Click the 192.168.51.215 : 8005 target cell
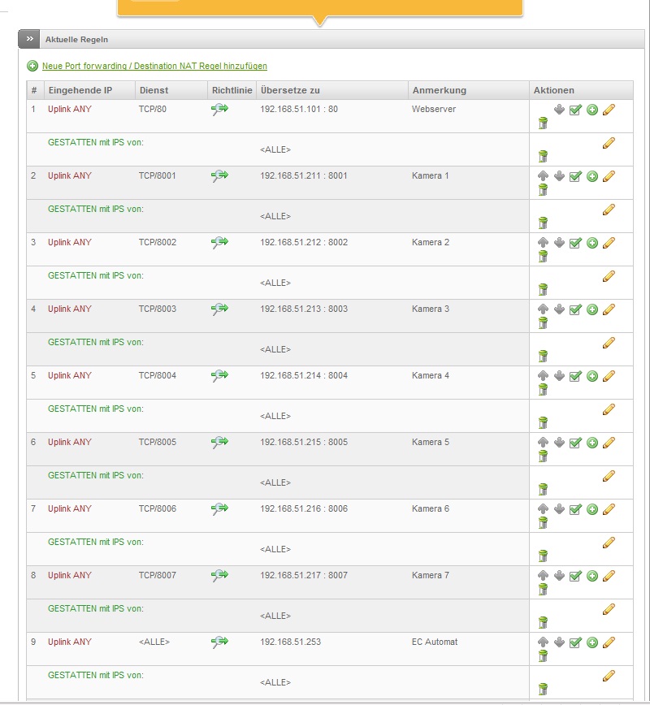Viewport: 650px width, 705px height. pos(303,443)
